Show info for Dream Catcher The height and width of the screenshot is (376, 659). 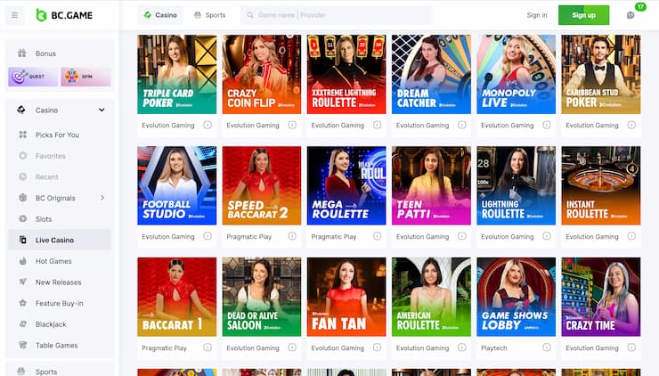click(462, 125)
